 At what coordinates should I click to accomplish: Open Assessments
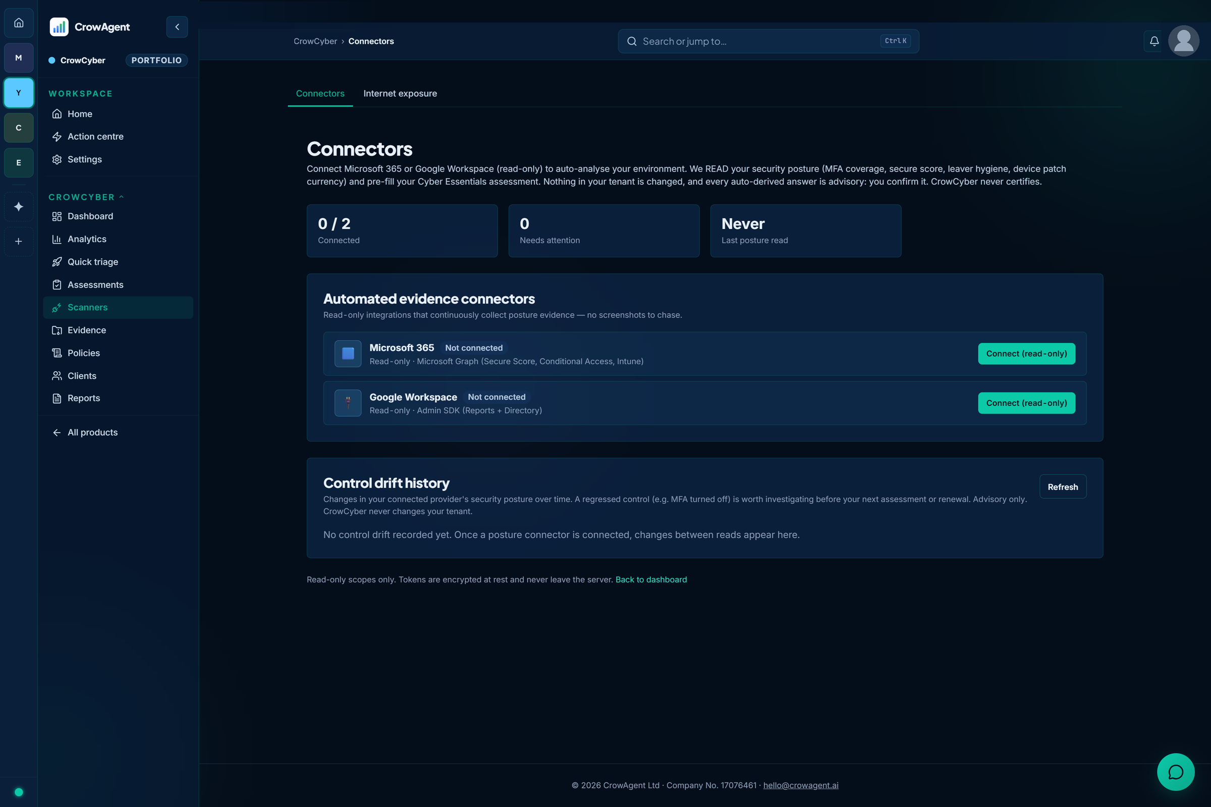pos(118,284)
